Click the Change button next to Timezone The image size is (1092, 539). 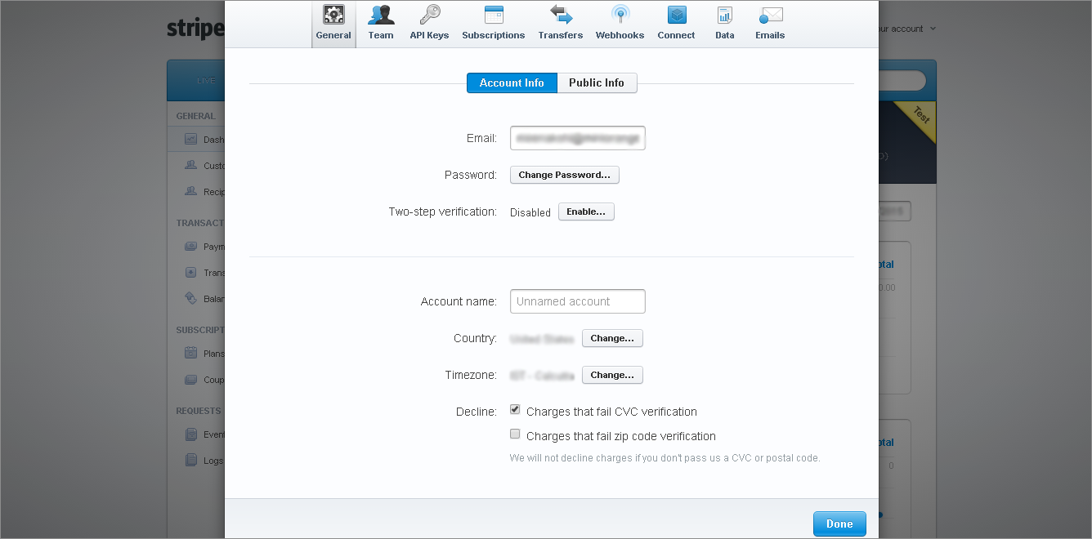[612, 375]
